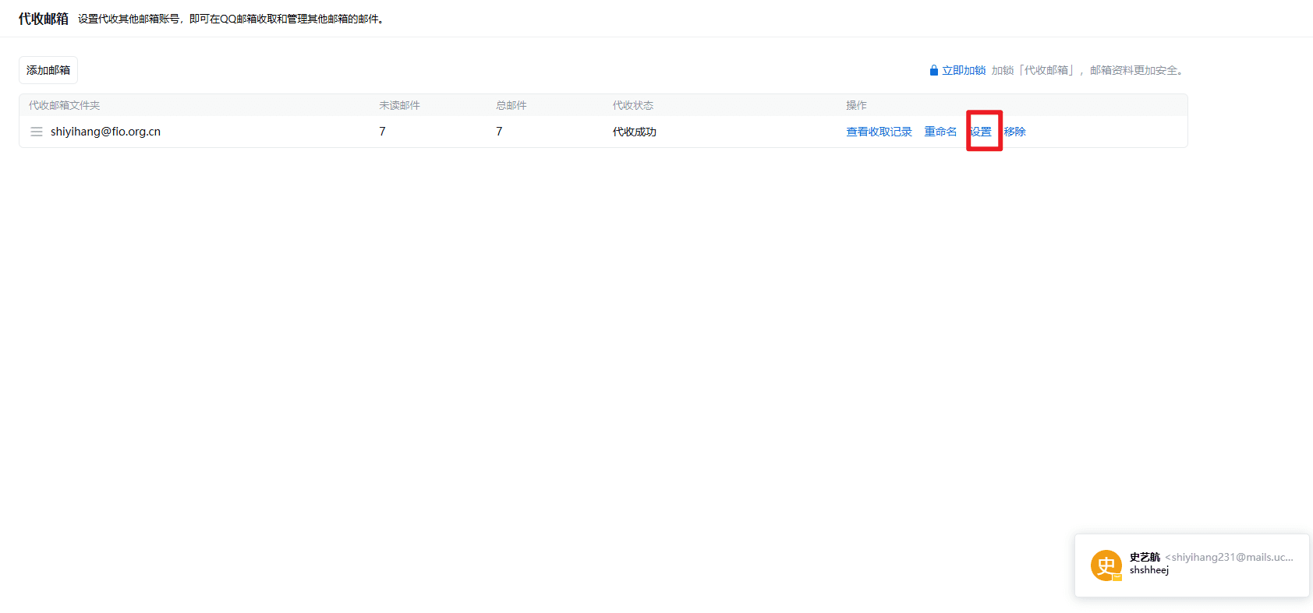Open 设置 for the collected mailbox
This screenshot has height=613, width=1313.
click(981, 132)
